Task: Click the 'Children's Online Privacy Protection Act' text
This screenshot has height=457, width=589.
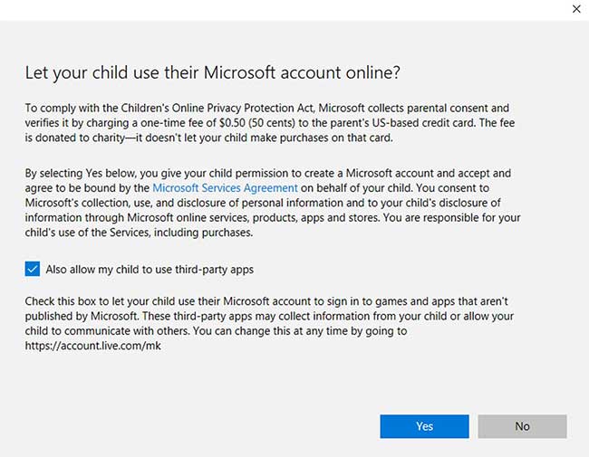Action: (217, 108)
